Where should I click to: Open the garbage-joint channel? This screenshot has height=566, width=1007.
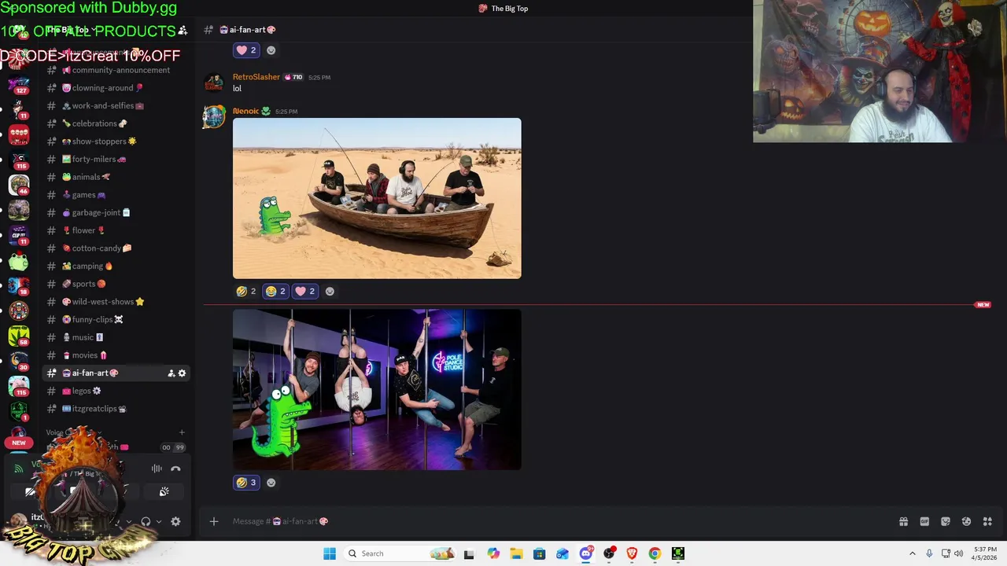tap(116, 213)
